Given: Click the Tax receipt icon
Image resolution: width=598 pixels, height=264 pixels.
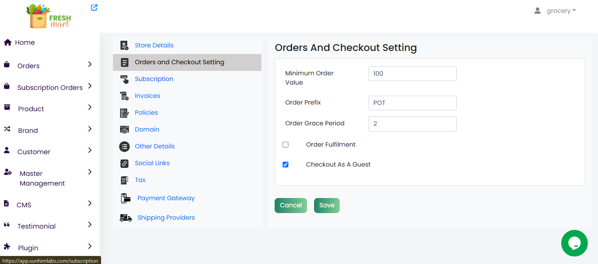Looking at the screenshot, I should pyautogui.click(x=124, y=180).
